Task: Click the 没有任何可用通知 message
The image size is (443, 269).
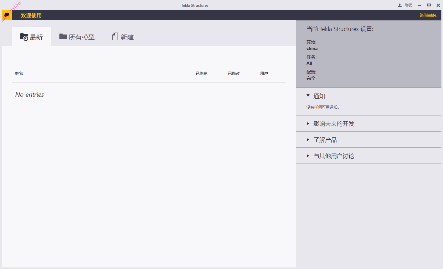Action: coord(323,107)
